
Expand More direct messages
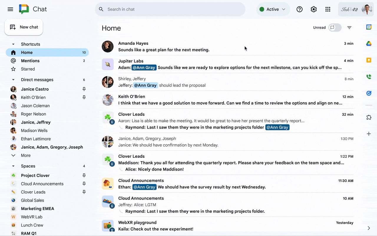[x=25, y=155]
